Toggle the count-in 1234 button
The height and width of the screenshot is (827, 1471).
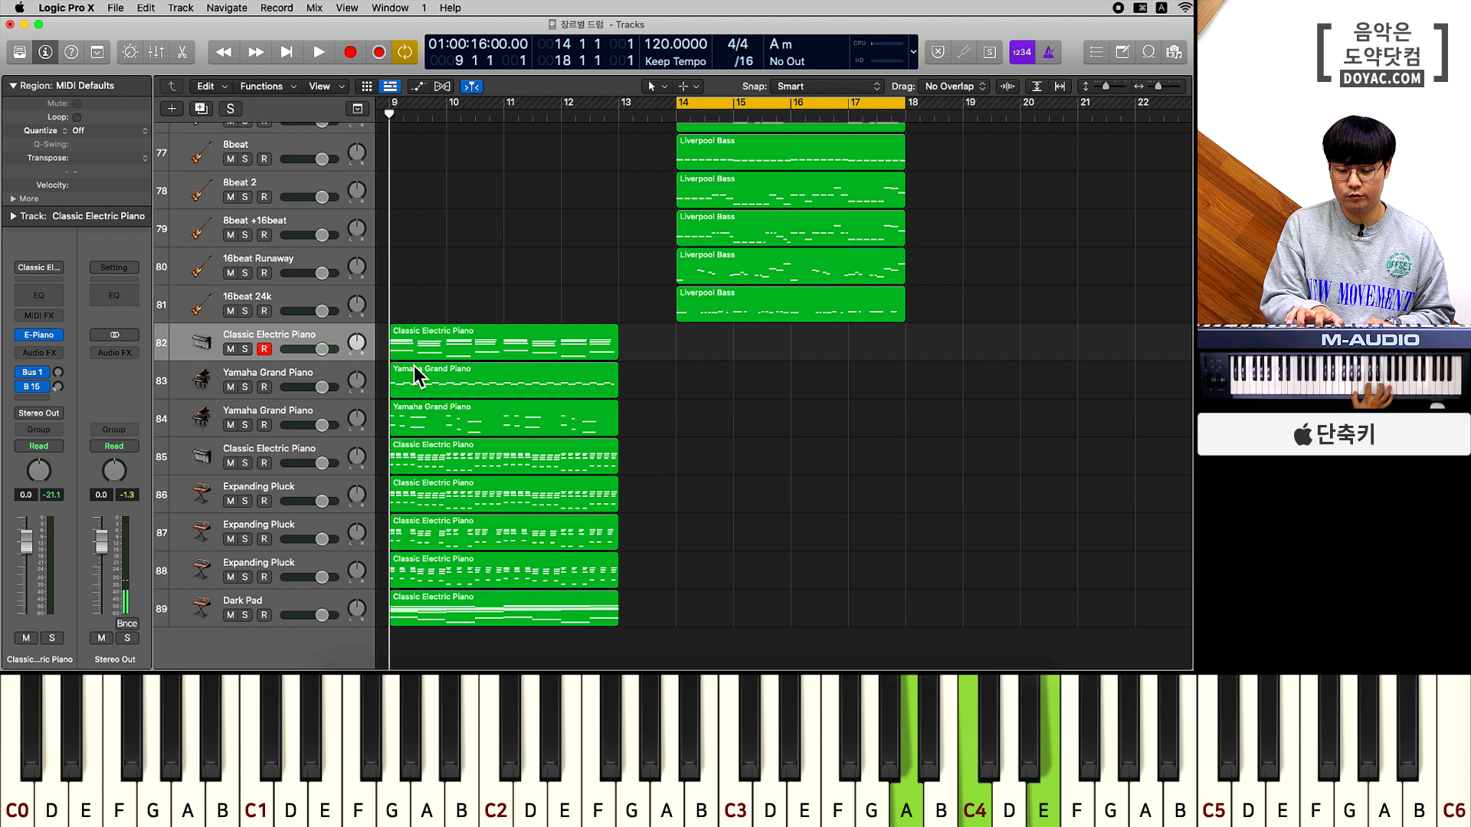tap(1022, 52)
